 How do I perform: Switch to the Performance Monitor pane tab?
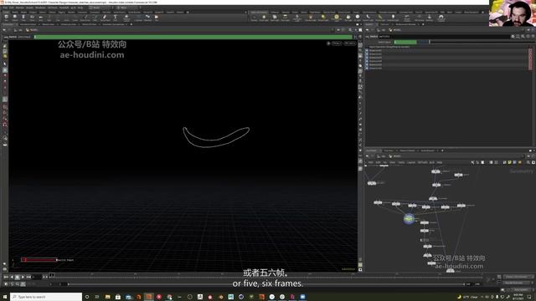point(405,24)
